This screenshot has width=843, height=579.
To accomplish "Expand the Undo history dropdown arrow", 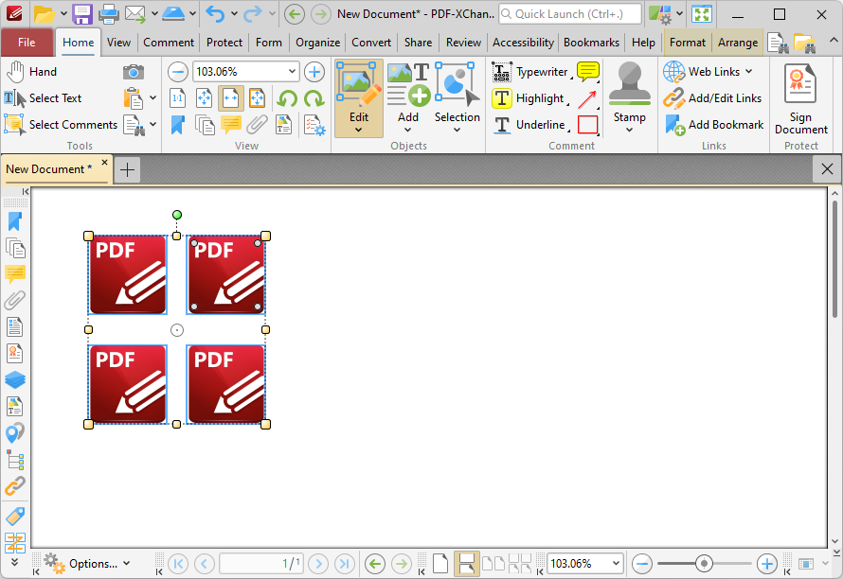I will [x=234, y=14].
